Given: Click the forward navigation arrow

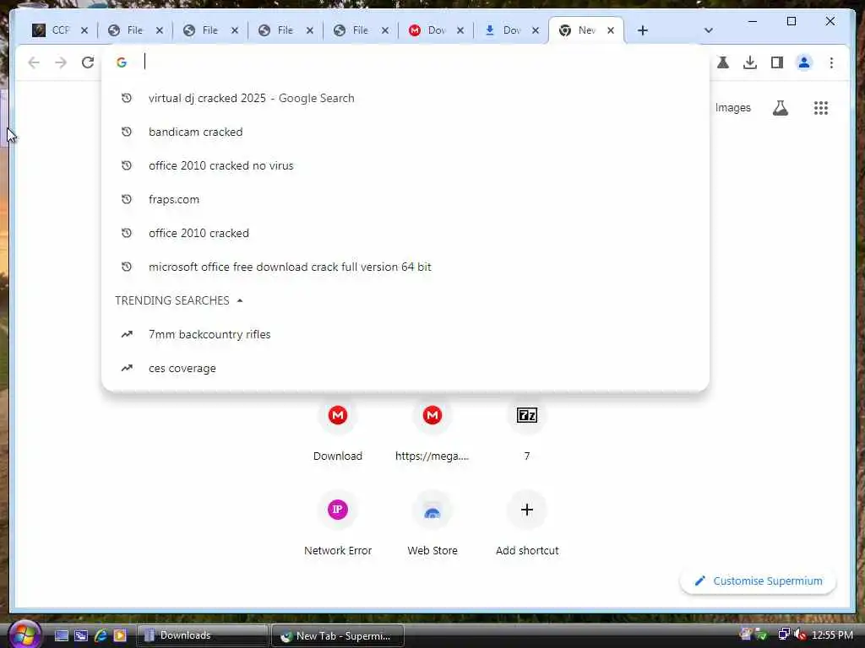Looking at the screenshot, I should point(61,62).
